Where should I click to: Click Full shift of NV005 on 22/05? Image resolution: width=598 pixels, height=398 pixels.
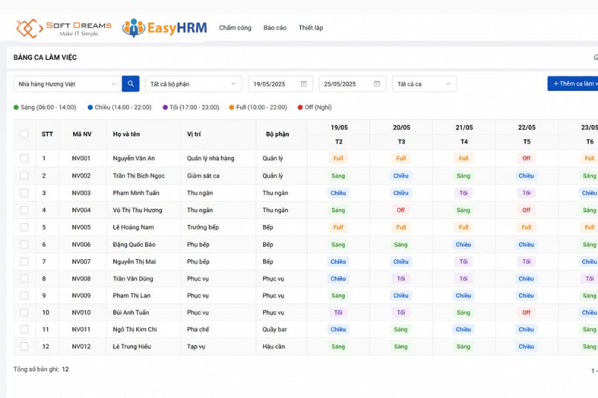(526, 227)
